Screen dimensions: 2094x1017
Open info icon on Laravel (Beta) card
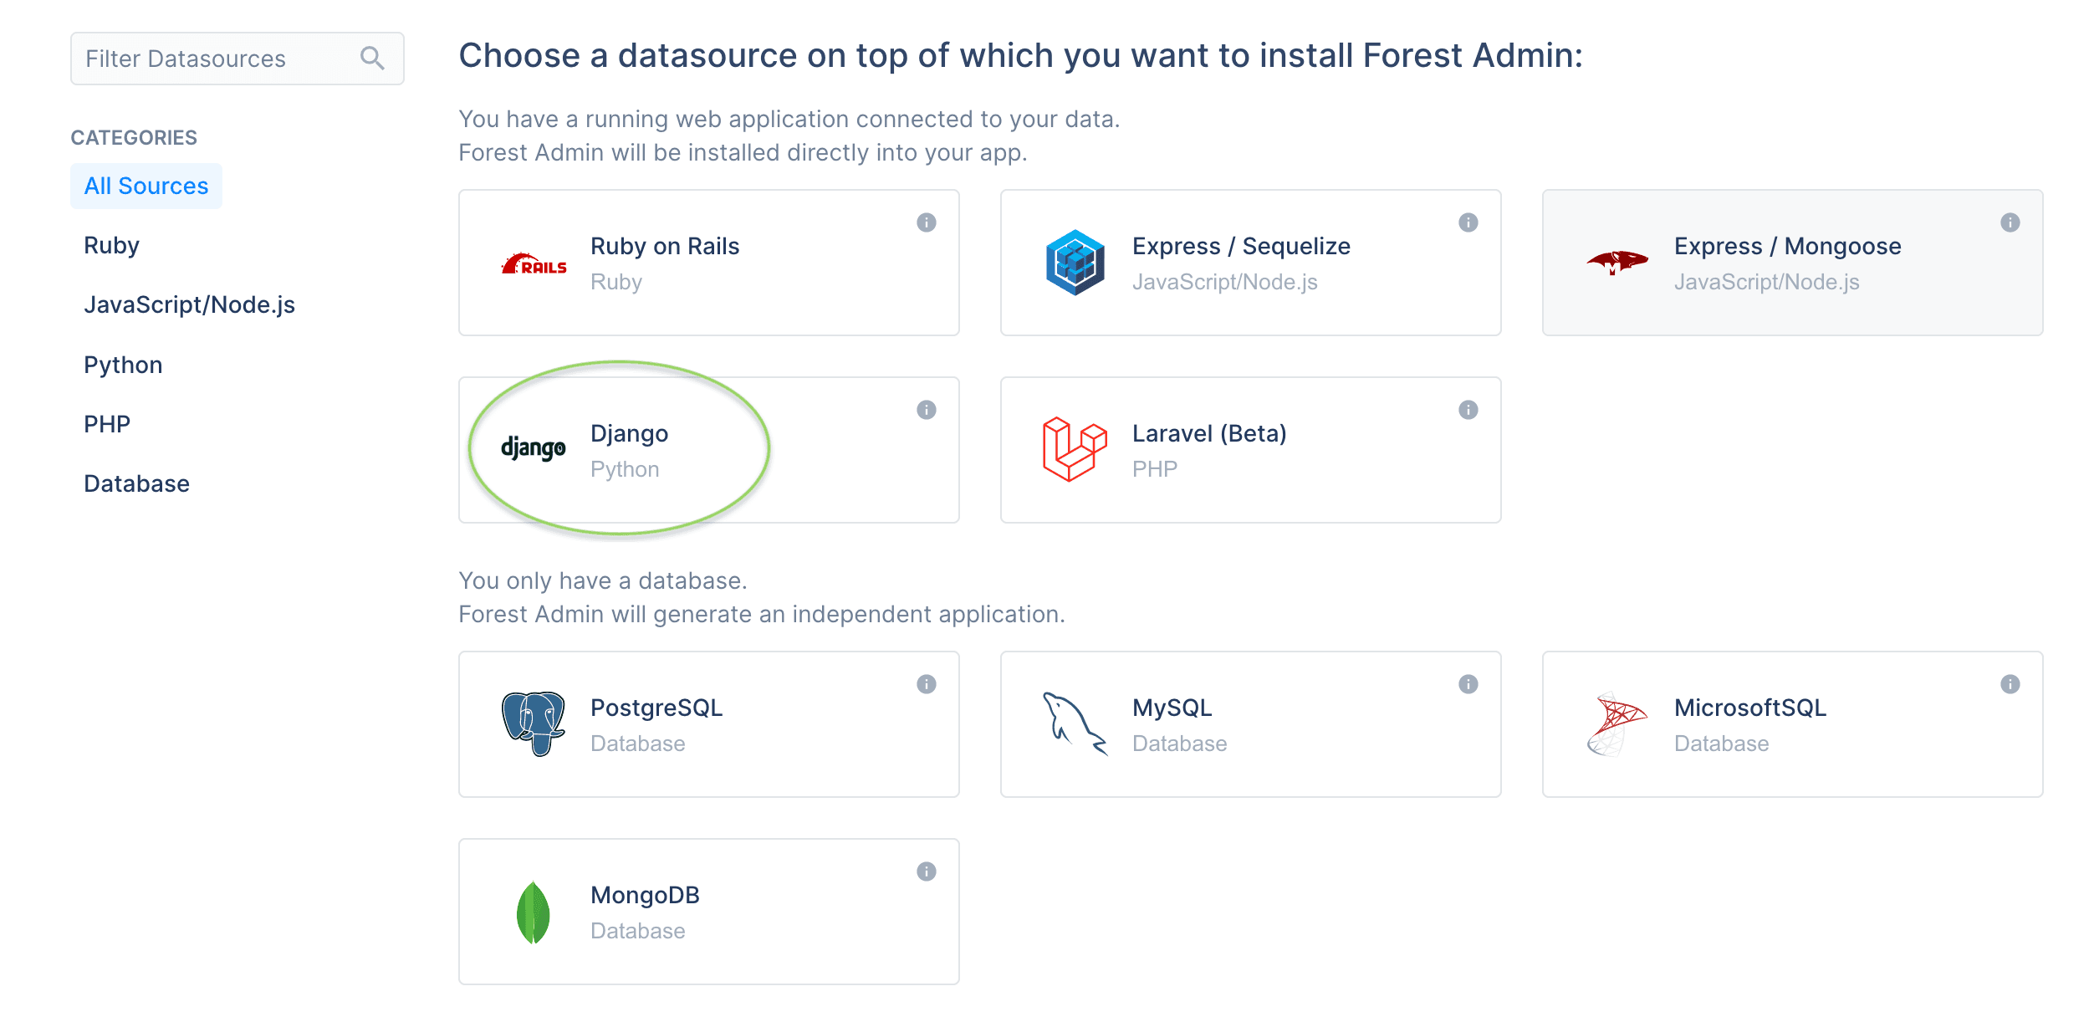(x=1468, y=410)
